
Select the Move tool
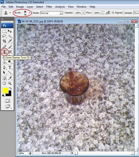tap(10, 31)
